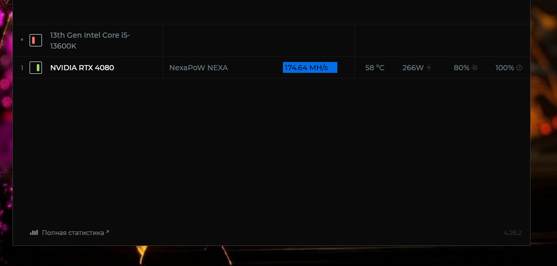
Task: Click the 80% fan speed value
Action: [462, 68]
